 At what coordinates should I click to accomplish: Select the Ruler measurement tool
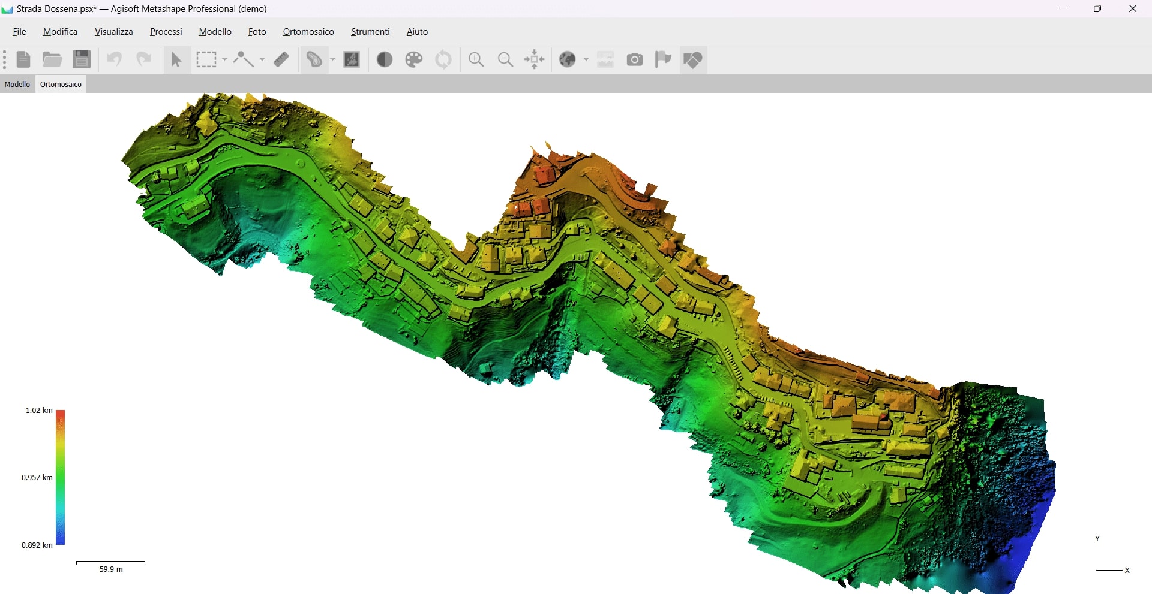(x=281, y=59)
